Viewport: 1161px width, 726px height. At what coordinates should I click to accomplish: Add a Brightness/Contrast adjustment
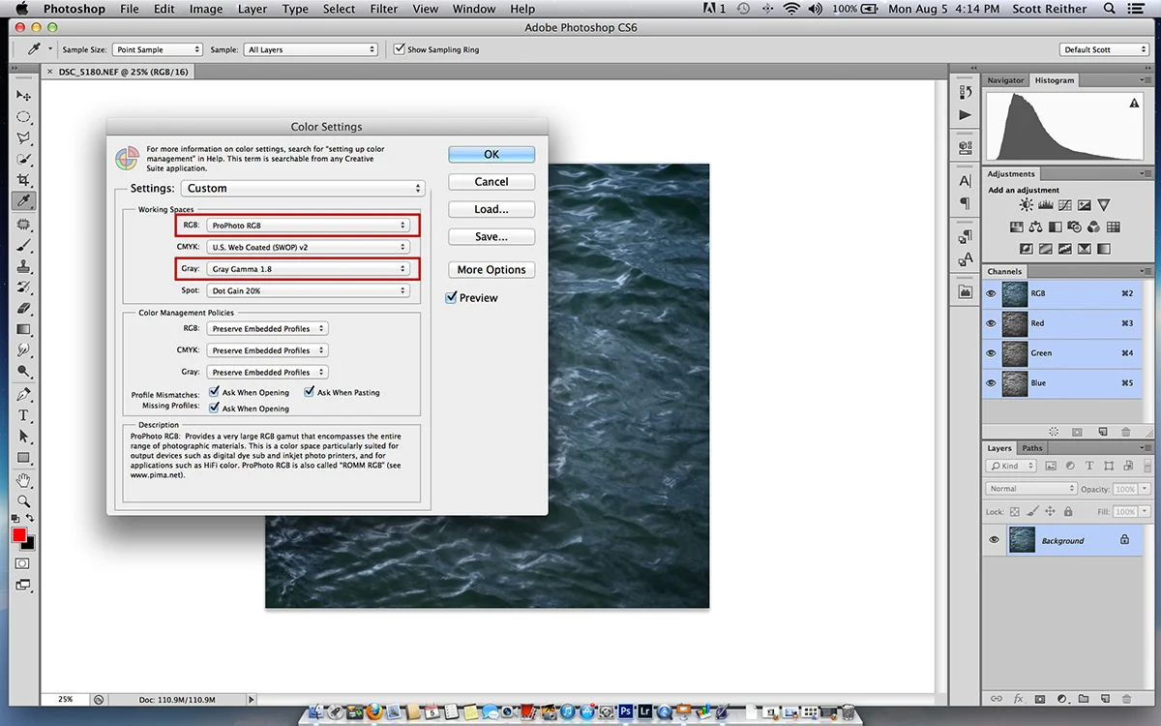coord(1026,205)
